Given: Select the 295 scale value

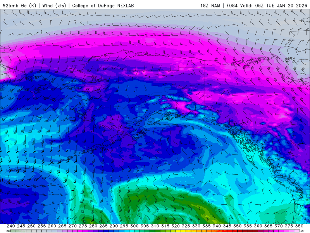Looking at the screenshot, I should pos(124,226).
